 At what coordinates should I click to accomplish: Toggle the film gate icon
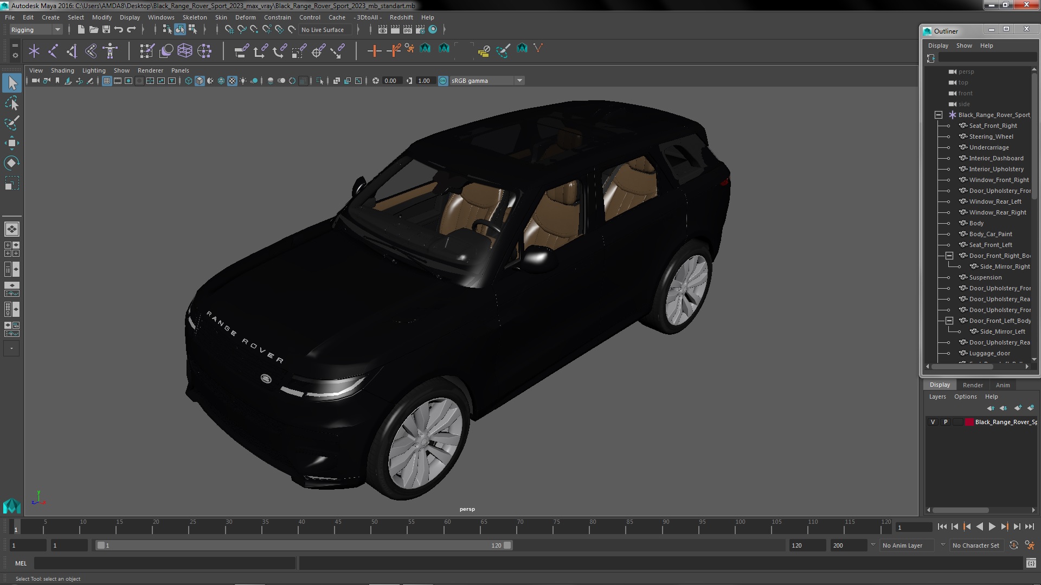click(118, 81)
